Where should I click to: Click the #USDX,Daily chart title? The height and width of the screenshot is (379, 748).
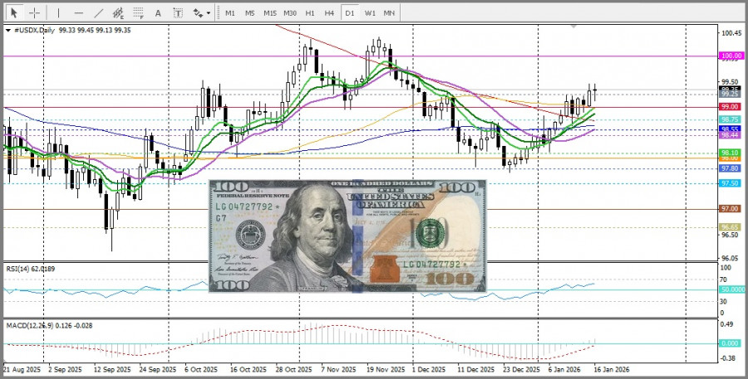coord(35,30)
